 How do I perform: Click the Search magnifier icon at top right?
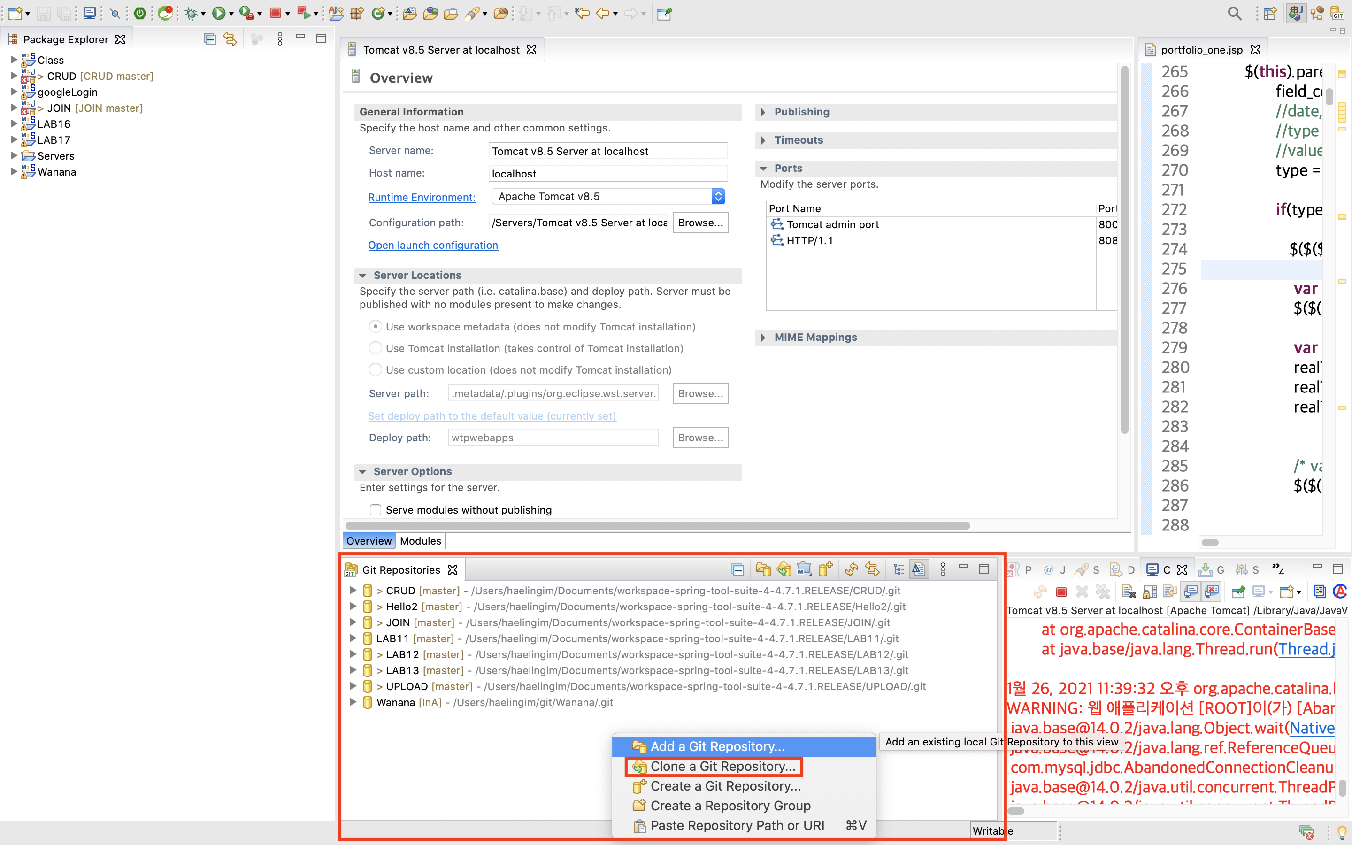click(x=1234, y=13)
